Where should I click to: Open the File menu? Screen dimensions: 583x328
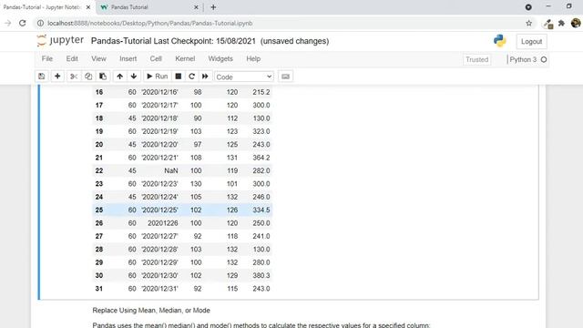pyautogui.click(x=47, y=58)
